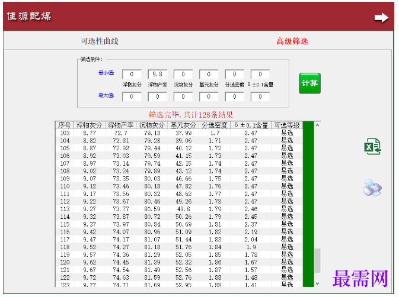Click the 浮物灰分 maximum value field

pos(132,96)
